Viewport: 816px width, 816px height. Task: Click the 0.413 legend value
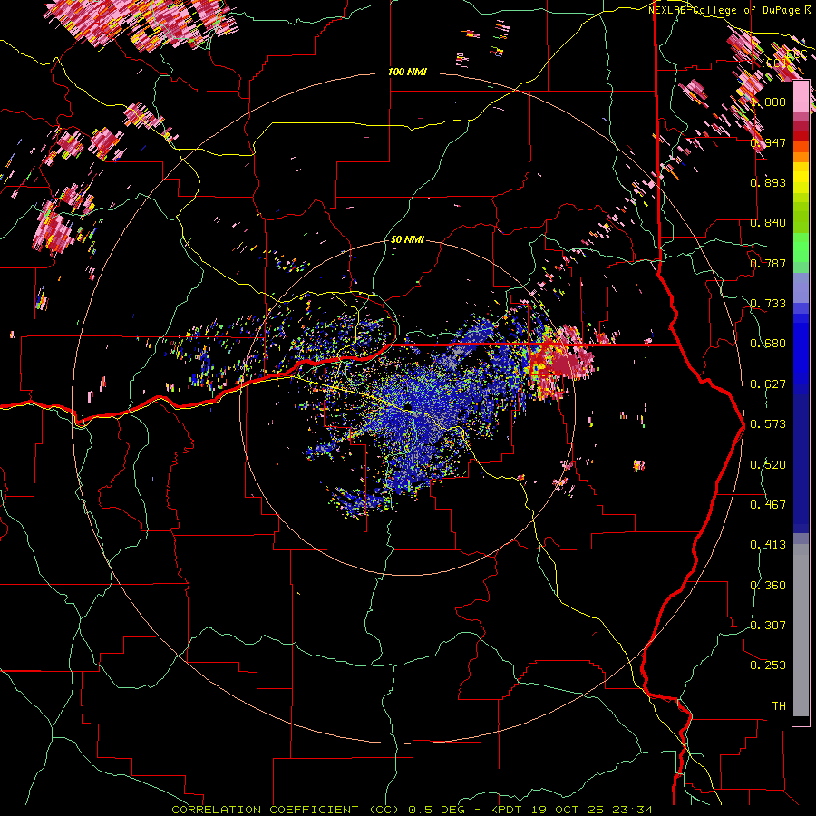[x=768, y=545]
